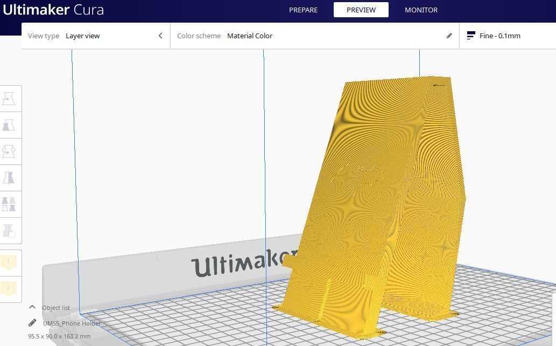Click the 95.5 x 90.0 x 163.2 mm dimensions

(59, 336)
